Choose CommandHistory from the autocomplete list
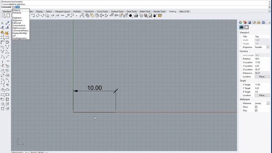 (20, 31)
